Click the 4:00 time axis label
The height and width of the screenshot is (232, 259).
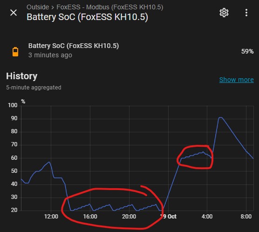(x=207, y=217)
